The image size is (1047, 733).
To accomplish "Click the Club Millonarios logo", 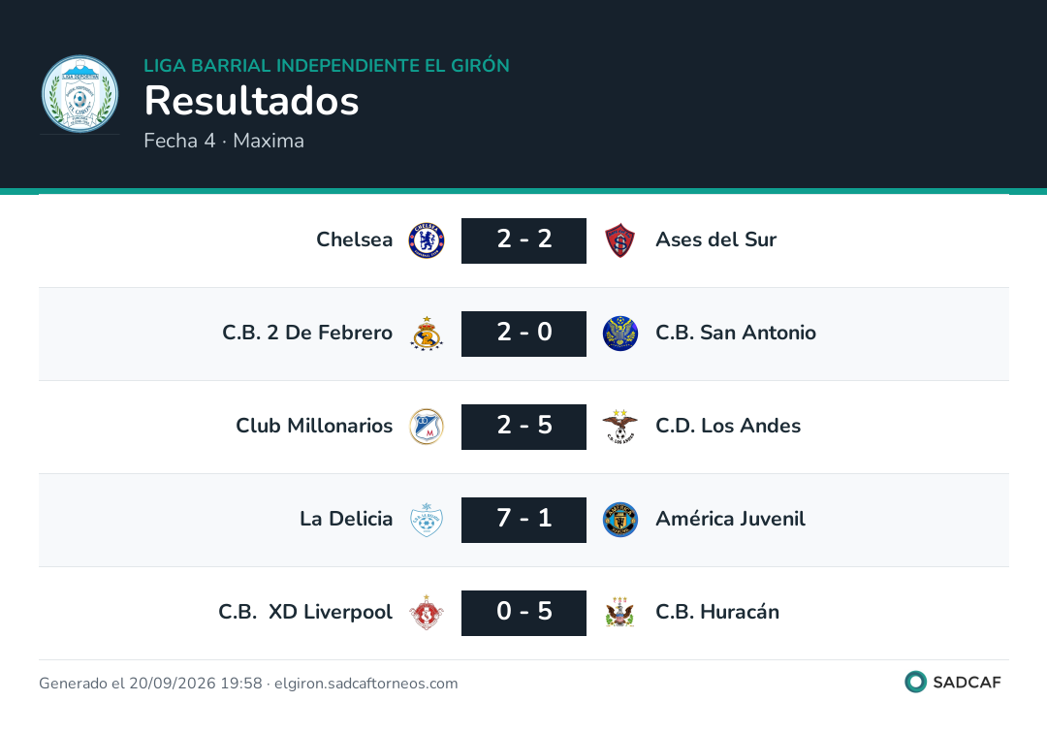I will click(426, 427).
